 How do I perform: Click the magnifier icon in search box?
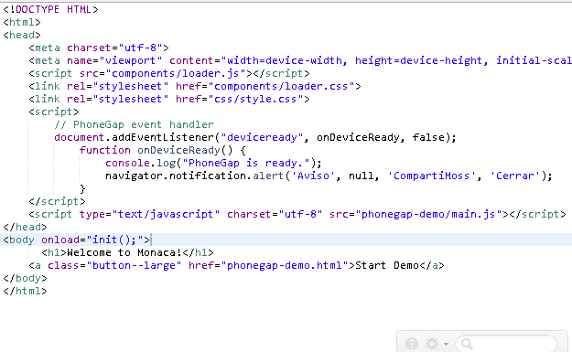coord(467,344)
